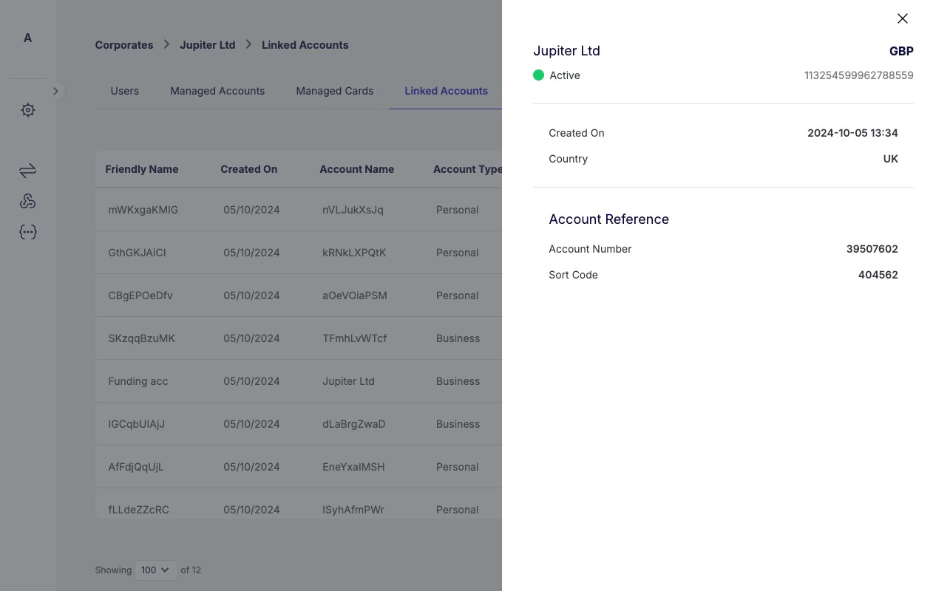The width and height of the screenshot is (950, 591).
Task: Open the Funding acc row
Action: 299,381
